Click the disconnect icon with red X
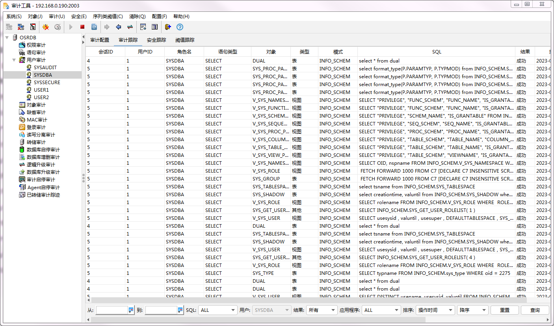 (21, 27)
